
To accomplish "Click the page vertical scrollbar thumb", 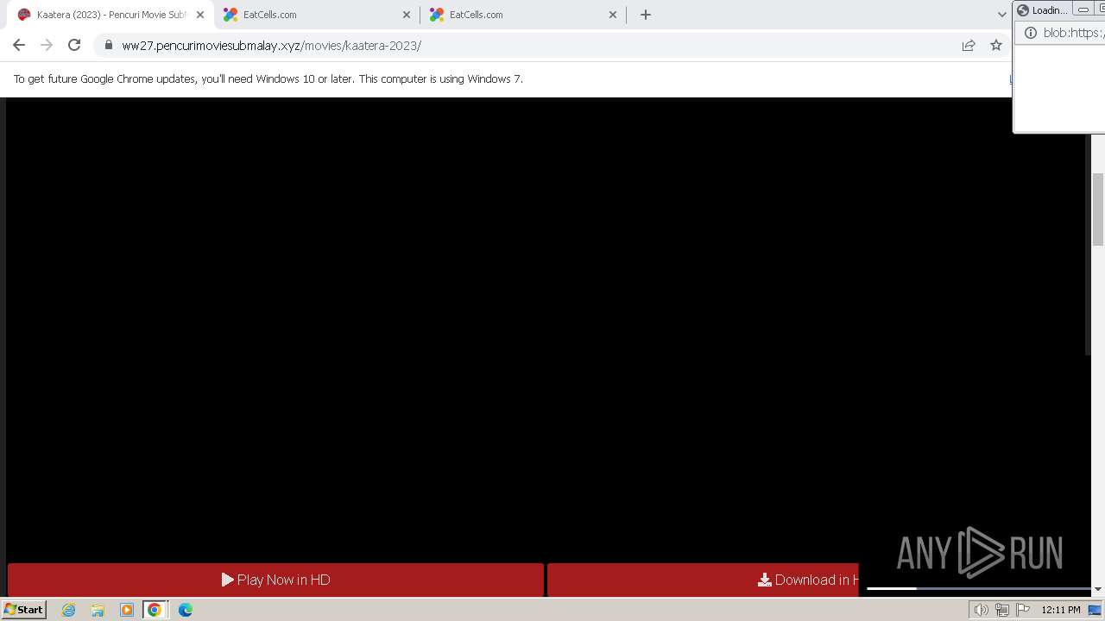I will [1098, 209].
